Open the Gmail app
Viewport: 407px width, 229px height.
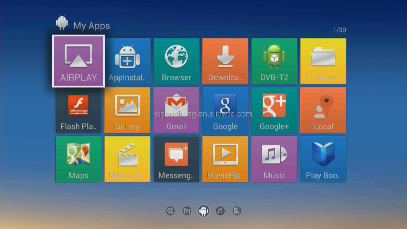176,110
